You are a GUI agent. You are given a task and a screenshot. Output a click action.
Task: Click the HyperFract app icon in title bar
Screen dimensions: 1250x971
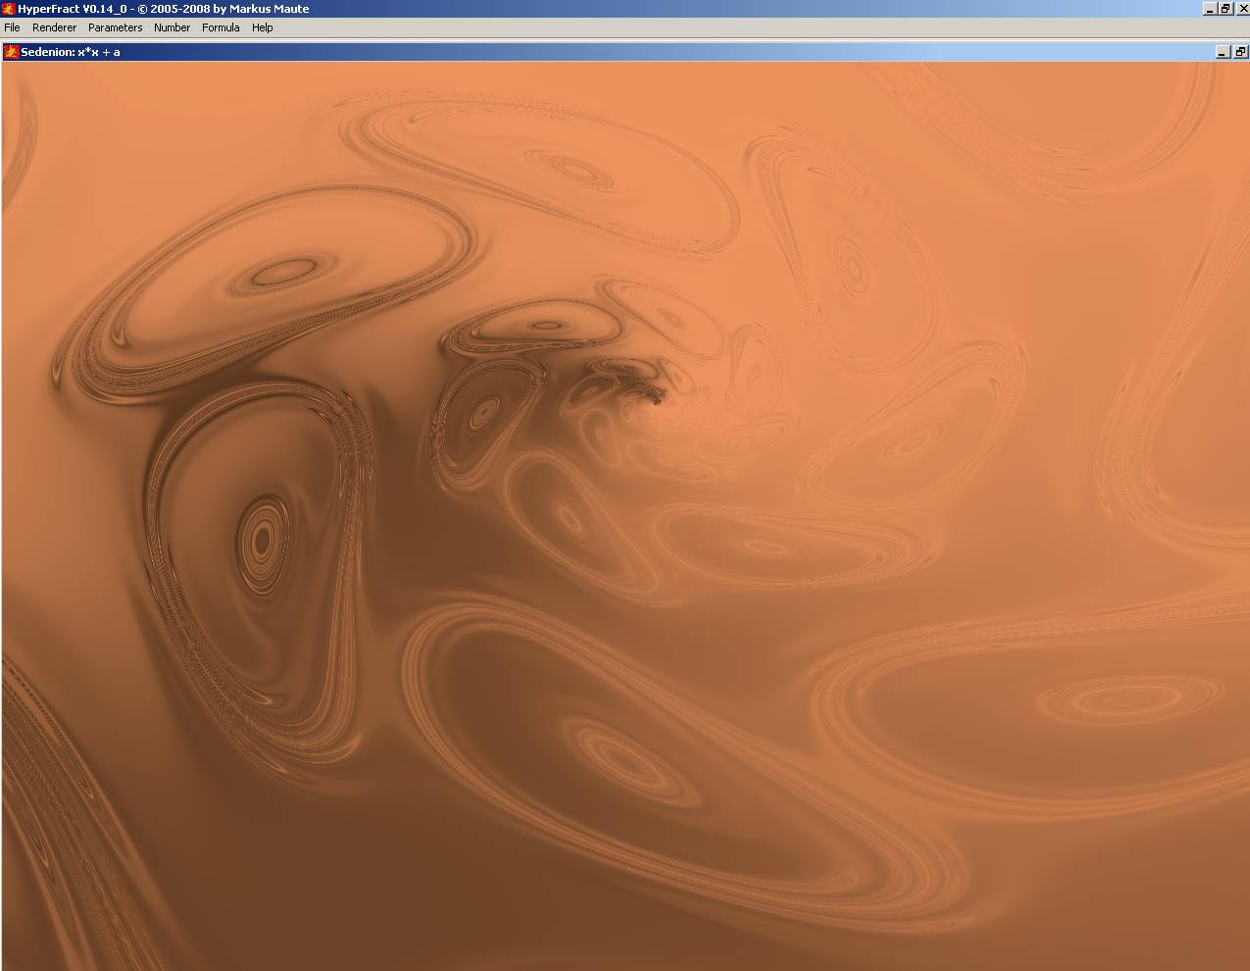click(9, 9)
